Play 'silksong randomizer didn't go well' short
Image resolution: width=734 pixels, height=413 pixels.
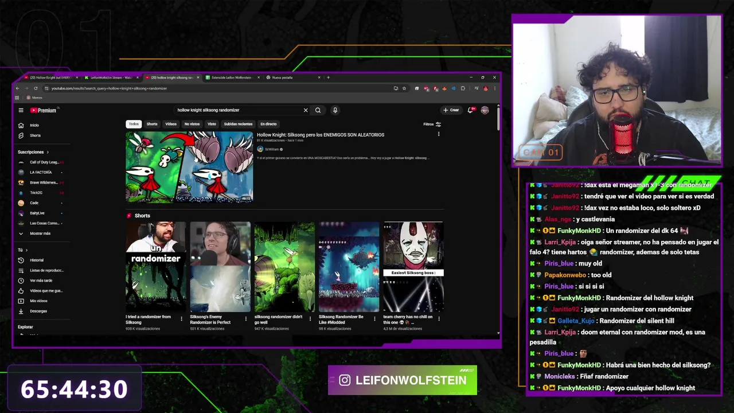pos(284,266)
